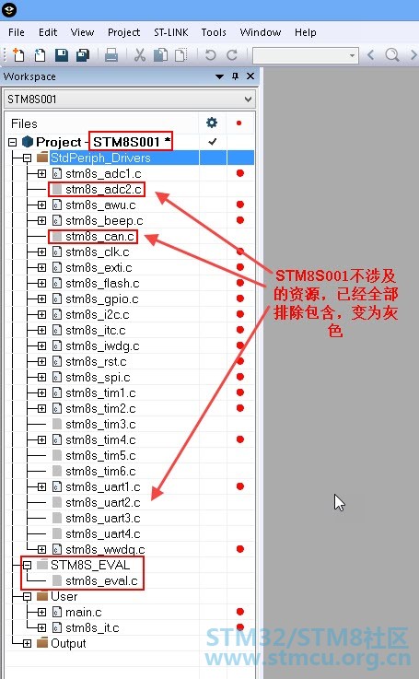This screenshot has width=419, height=679.
Task: Click the User folder icon
Action: pos(42,596)
